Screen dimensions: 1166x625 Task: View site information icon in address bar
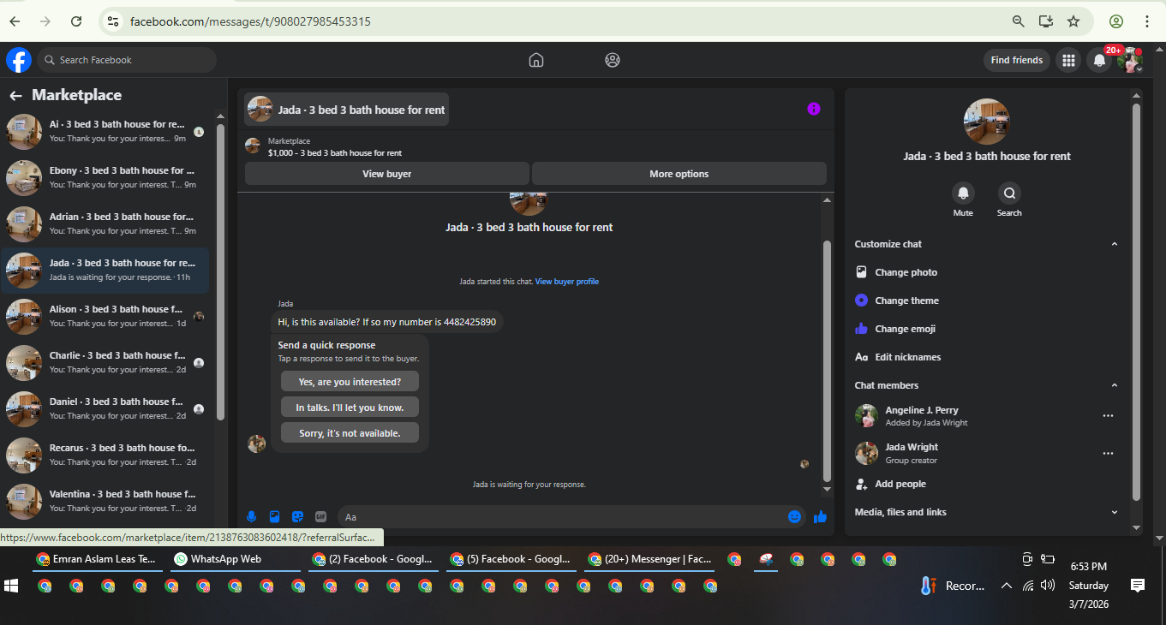tap(112, 21)
